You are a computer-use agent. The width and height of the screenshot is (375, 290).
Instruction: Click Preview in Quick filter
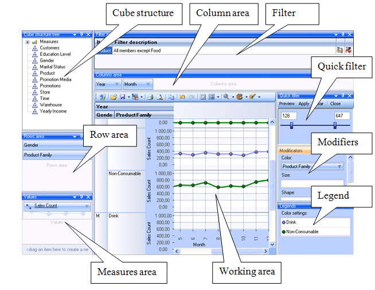pos(287,104)
